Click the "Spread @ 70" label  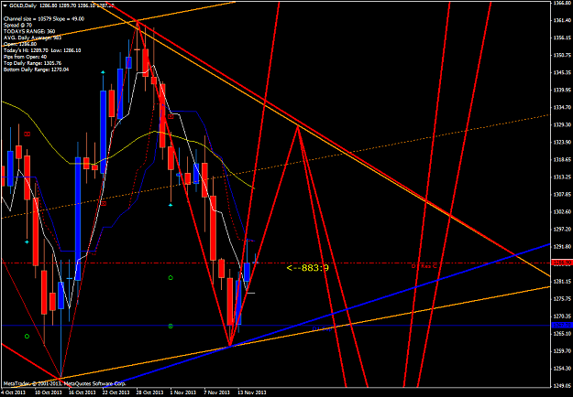click(x=17, y=25)
